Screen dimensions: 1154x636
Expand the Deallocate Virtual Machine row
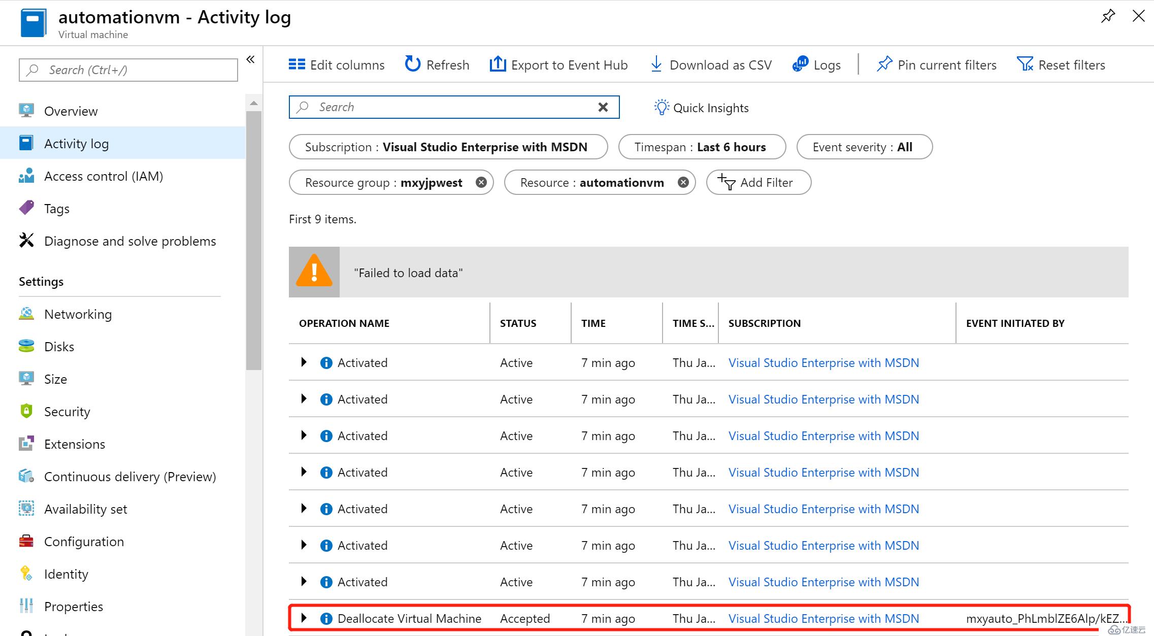tap(304, 618)
